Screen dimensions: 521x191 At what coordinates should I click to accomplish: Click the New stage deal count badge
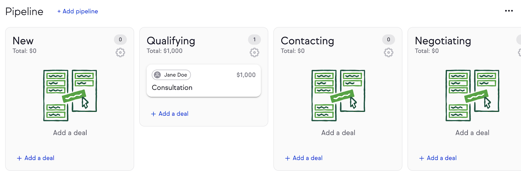(120, 39)
